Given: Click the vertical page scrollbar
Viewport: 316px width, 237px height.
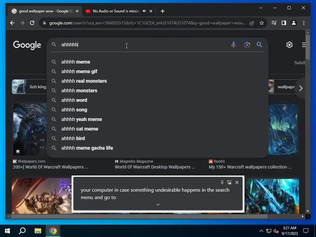Looking at the screenshot, I should pos(308,47).
